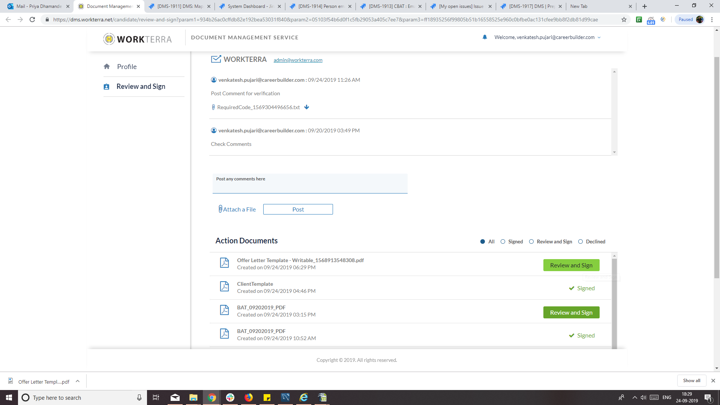
Task: Click Review and Sign for BAT_09202019_PDF
Action: point(571,312)
